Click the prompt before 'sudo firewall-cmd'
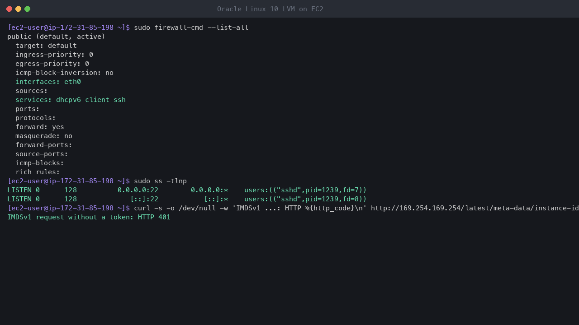Image resolution: width=579 pixels, height=325 pixels. pyautogui.click(x=68, y=28)
